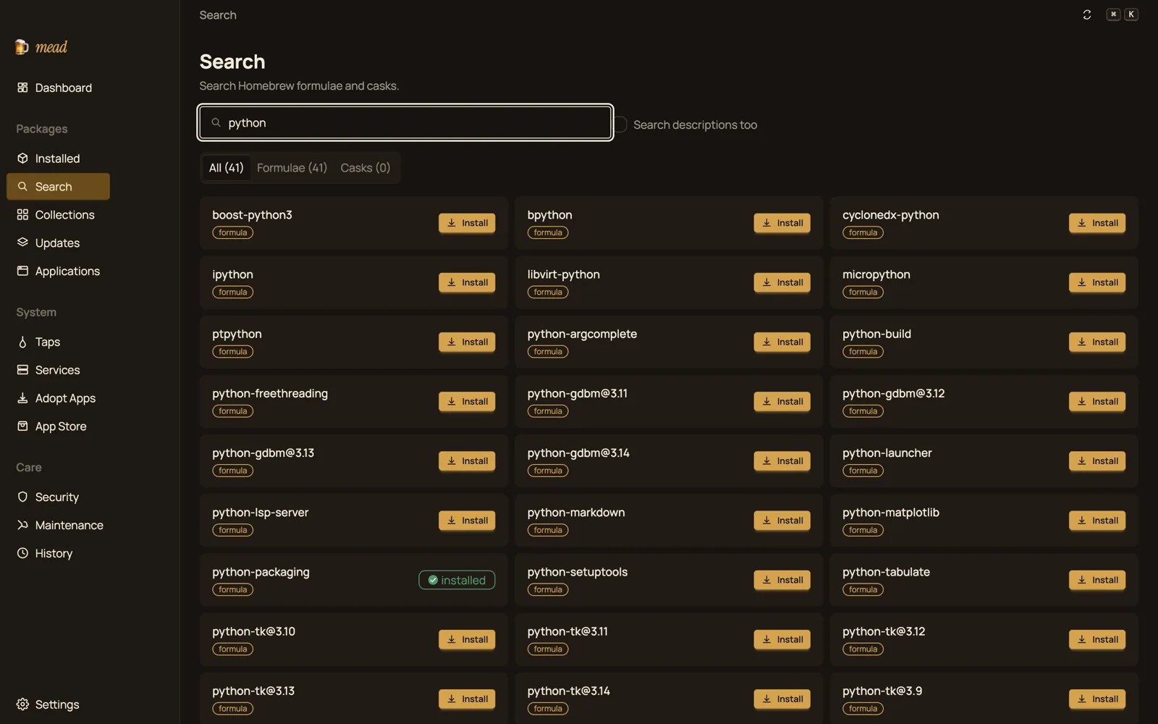
Task: Open the Applications section
Action: (58, 271)
